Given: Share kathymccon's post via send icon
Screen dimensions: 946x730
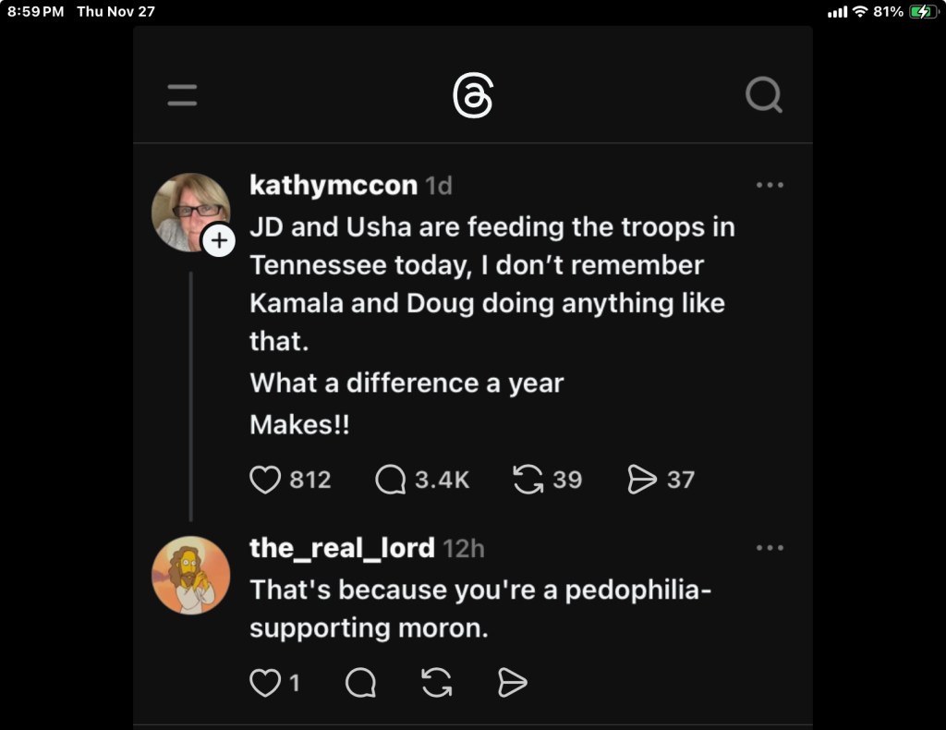Looking at the screenshot, I should tap(641, 480).
